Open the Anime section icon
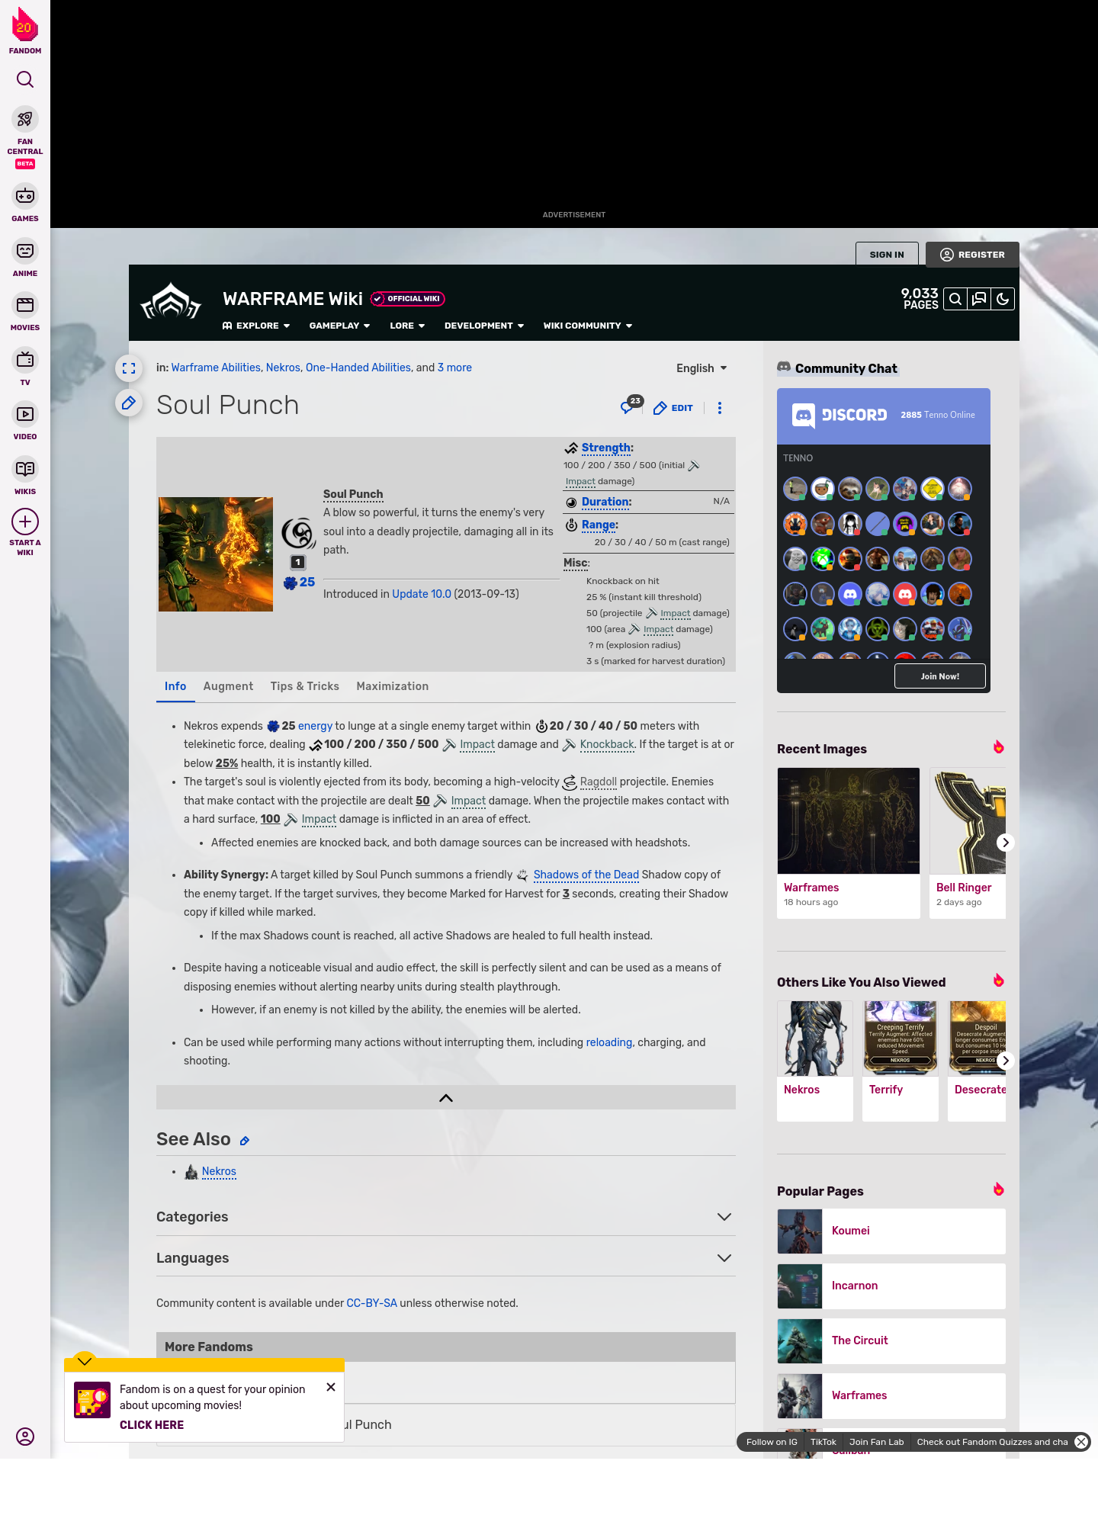This screenshot has width=1098, height=1525. tap(25, 251)
